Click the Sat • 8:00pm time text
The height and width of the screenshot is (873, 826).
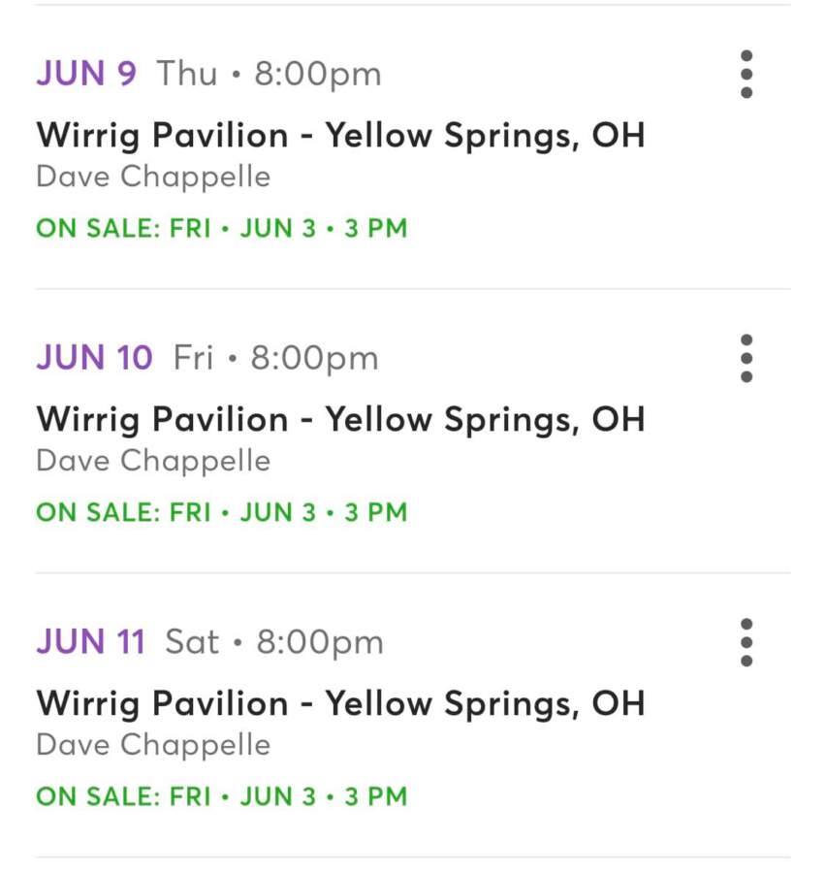(x=274, y=642)
